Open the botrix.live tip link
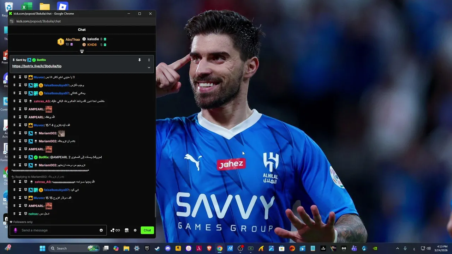Image resolution: width=452 pixels, height=254 pixels. [x=37, y=66]
